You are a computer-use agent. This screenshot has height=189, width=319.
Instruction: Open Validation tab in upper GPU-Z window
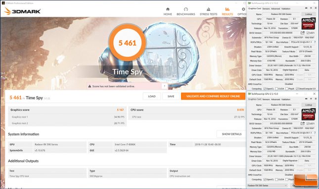[x=286, y=9]
